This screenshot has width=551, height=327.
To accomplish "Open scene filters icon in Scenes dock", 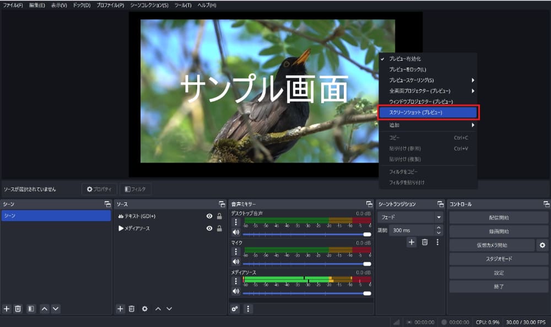I will point(31,309).
